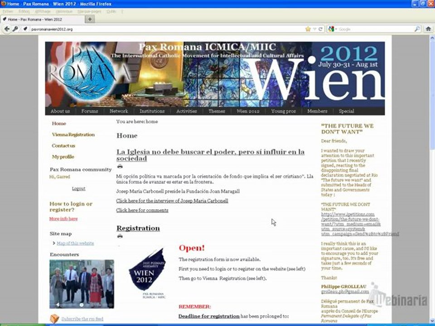The height and width of the screenshot is (326, 435).
Task: Open the Activities menu item
Action: (x=186, y=111)
